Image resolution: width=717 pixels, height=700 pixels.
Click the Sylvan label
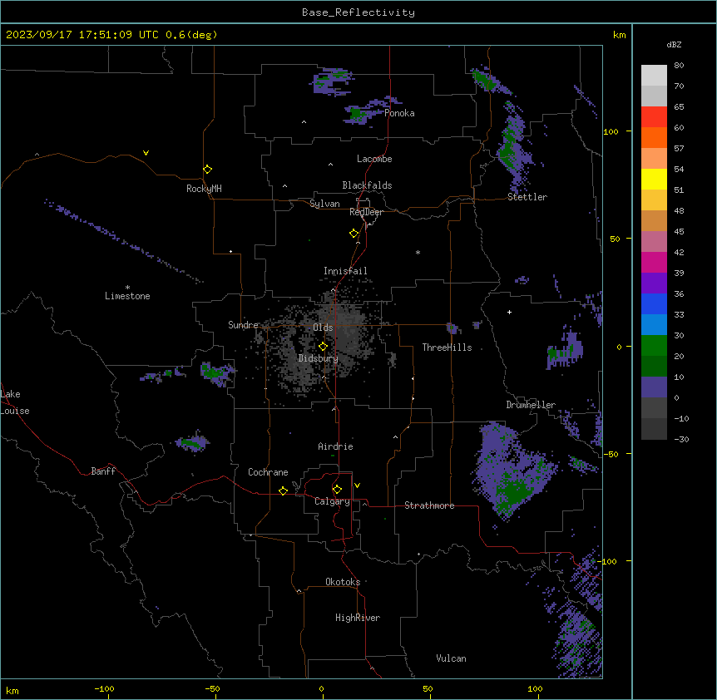point(324,204)
